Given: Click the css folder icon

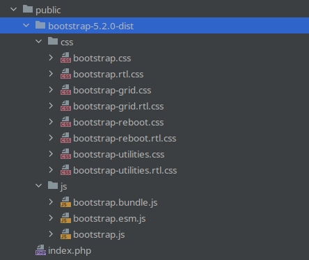Looking at the screenshot, I should point(53,41).
